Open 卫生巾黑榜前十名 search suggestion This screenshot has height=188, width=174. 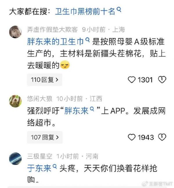coord(85,12)
